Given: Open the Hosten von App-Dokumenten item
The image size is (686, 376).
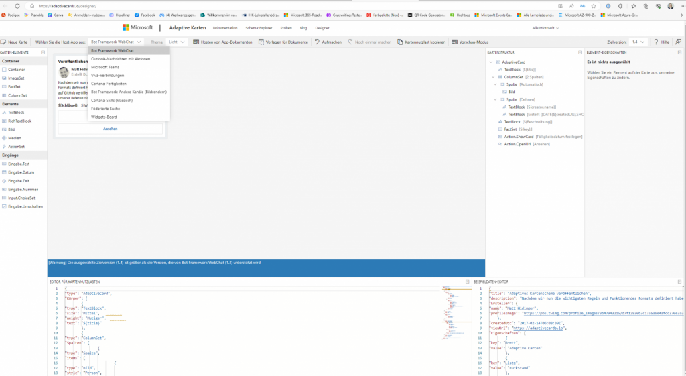Looking at the screenshot, I should 222,42.
